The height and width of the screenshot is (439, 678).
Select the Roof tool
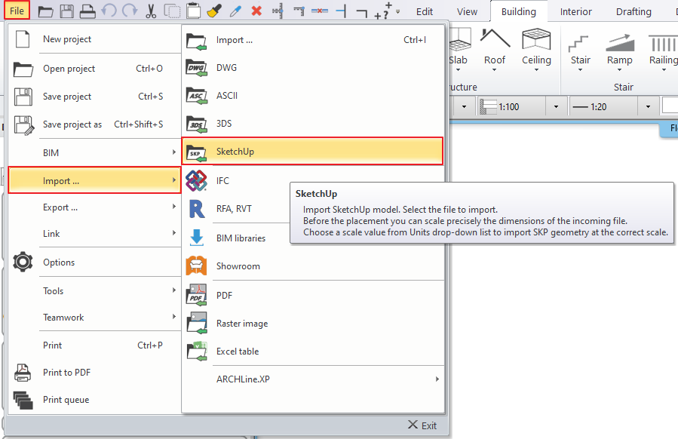click(x=495, y=48)
